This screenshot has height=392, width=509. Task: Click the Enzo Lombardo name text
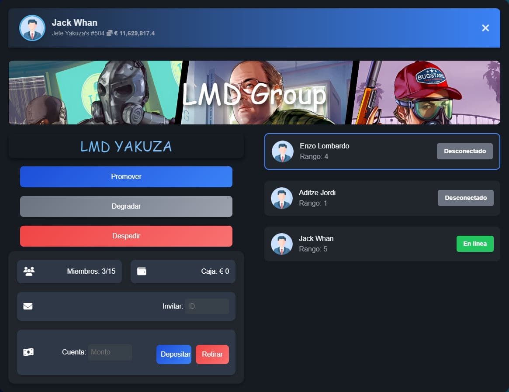325,146
